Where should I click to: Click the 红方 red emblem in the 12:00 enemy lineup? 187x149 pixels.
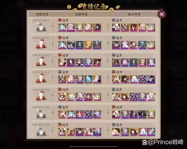tap(114, 107)
